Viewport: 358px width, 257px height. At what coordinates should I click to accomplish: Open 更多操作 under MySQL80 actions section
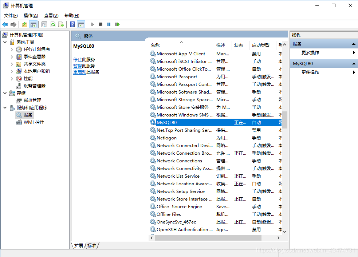(310, 72)
